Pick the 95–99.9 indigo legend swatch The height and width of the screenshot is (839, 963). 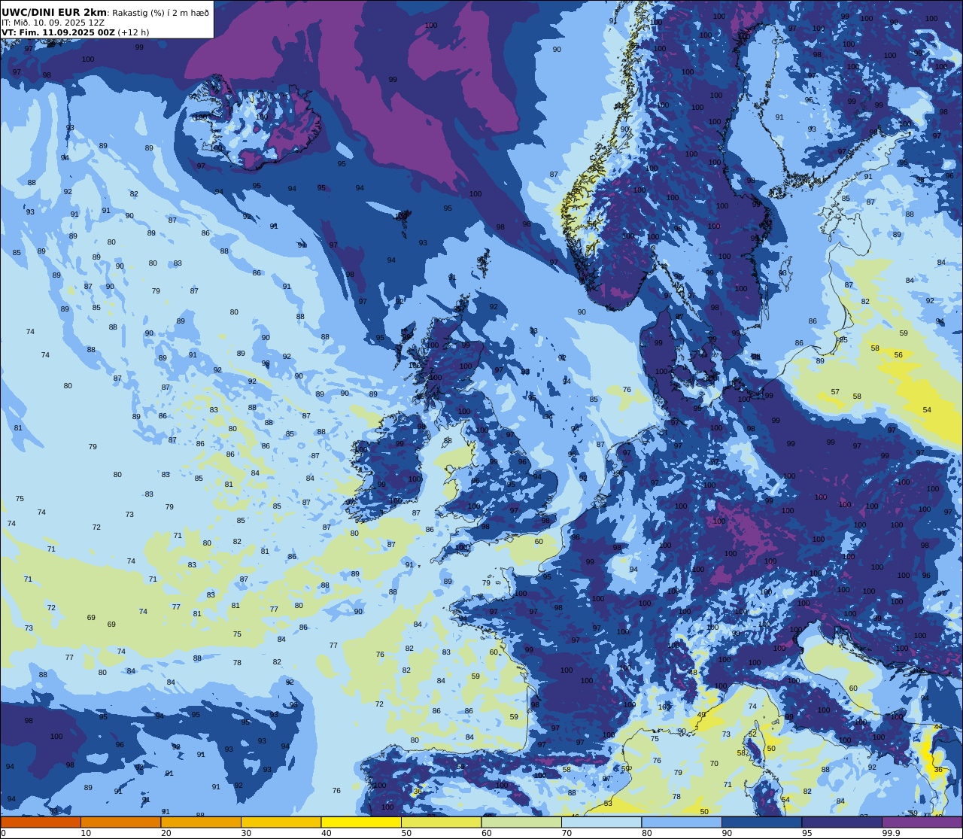(842, 822)
